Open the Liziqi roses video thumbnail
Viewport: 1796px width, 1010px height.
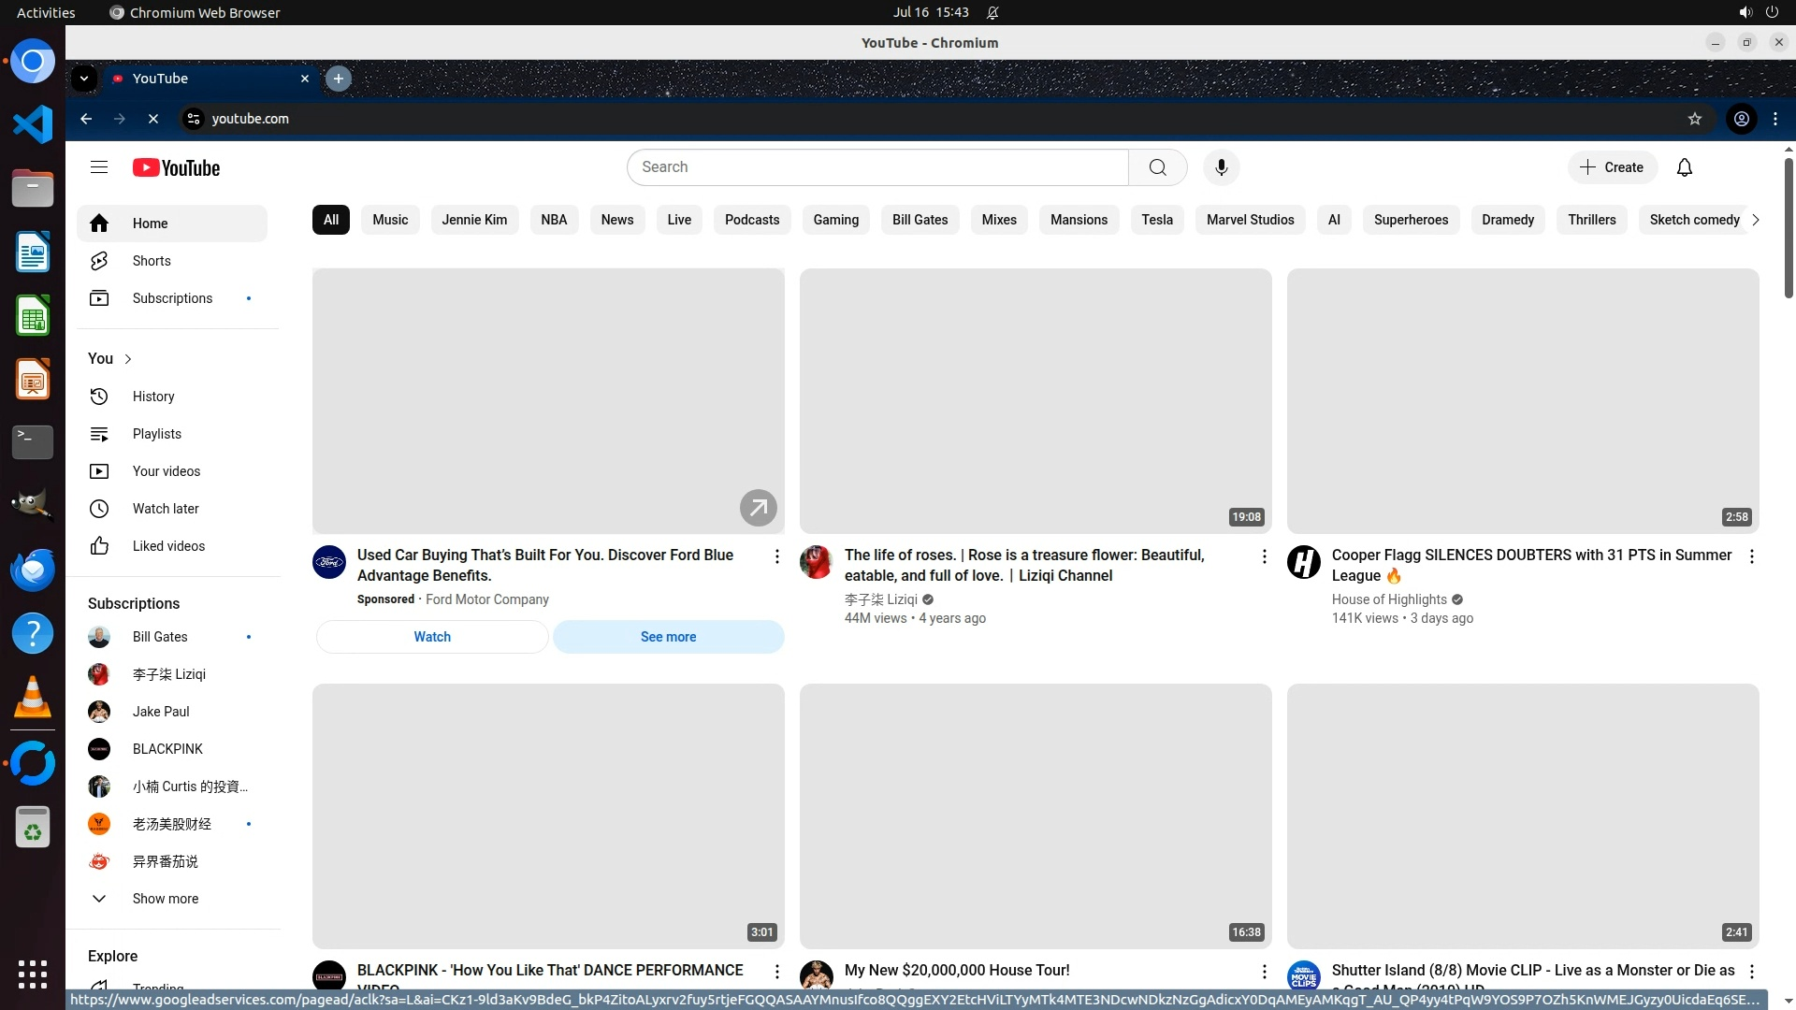click(x=1035, y=401)
